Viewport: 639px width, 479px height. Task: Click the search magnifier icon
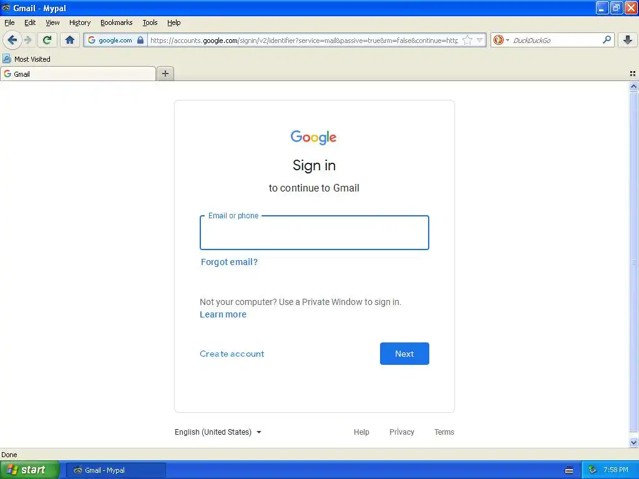[x=607, y=40]
